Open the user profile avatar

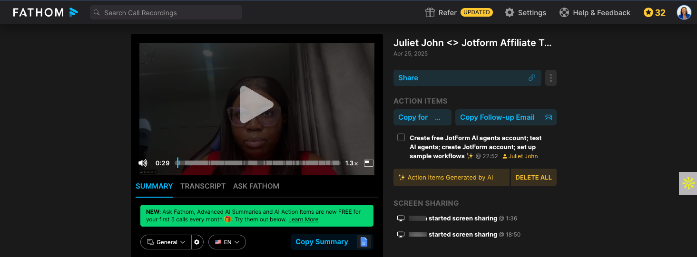684,12
